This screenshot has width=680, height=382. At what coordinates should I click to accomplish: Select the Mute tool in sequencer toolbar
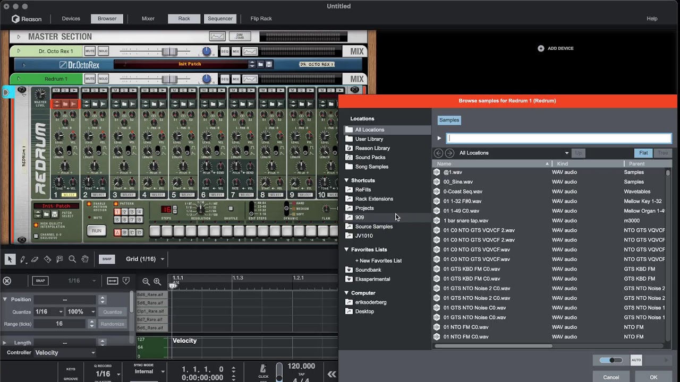click(x=59, y=259)
